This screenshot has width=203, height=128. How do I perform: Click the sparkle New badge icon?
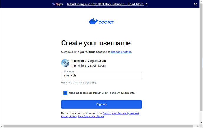(53, 4)
